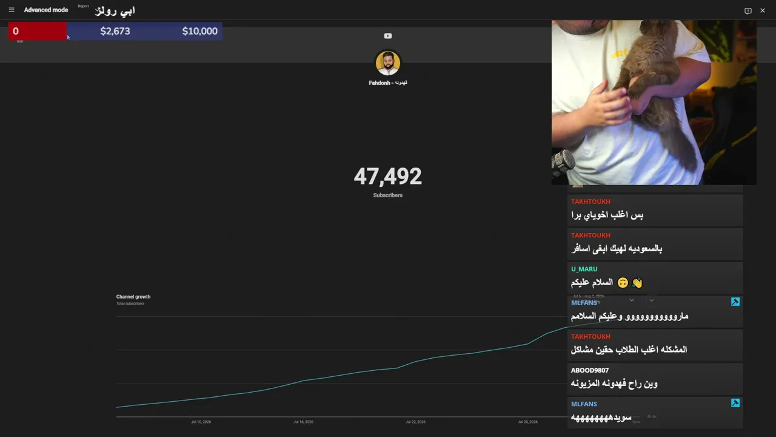The image size is (776, 437).
Task: Click the Fahdonh channel avatar
Action: [388, 63]
